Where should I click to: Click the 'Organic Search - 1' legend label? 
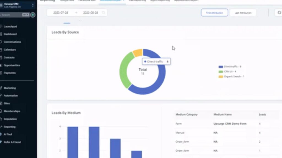(234, 77)
